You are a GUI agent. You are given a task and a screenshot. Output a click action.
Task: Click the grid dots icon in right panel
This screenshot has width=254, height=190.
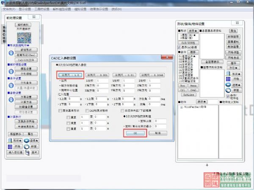227,79
